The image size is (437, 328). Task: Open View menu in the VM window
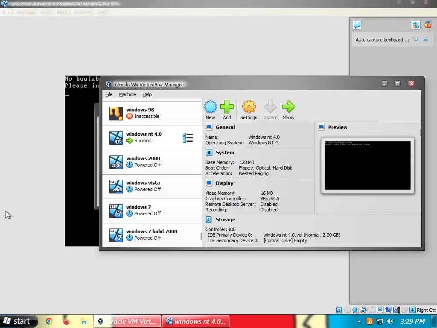point(45,12)
